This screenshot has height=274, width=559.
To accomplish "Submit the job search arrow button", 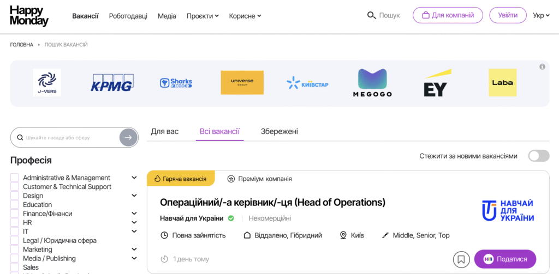I will pyautogui.click(x=128, y=137).
